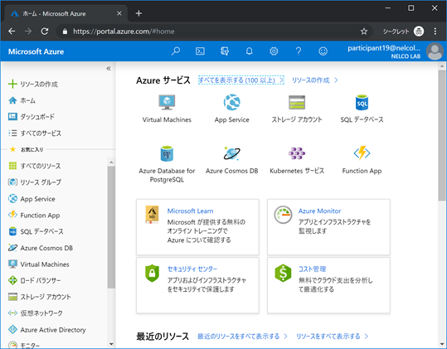
Task: Open SQL データベース in the services grid
Action: 362,109
